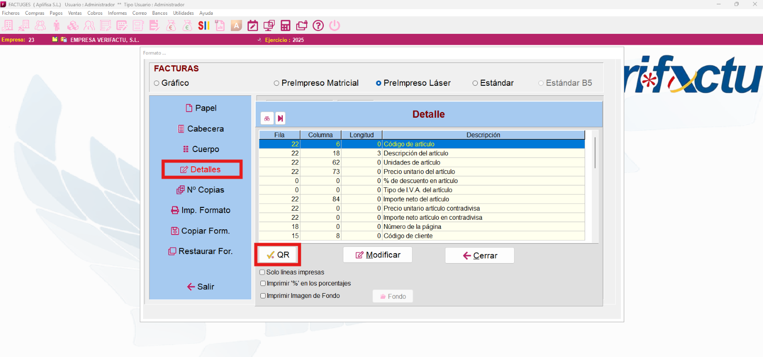This screenshot has width=763, height=357.
Task: Click the green euro money bag icon
Action: click(187, 25)
